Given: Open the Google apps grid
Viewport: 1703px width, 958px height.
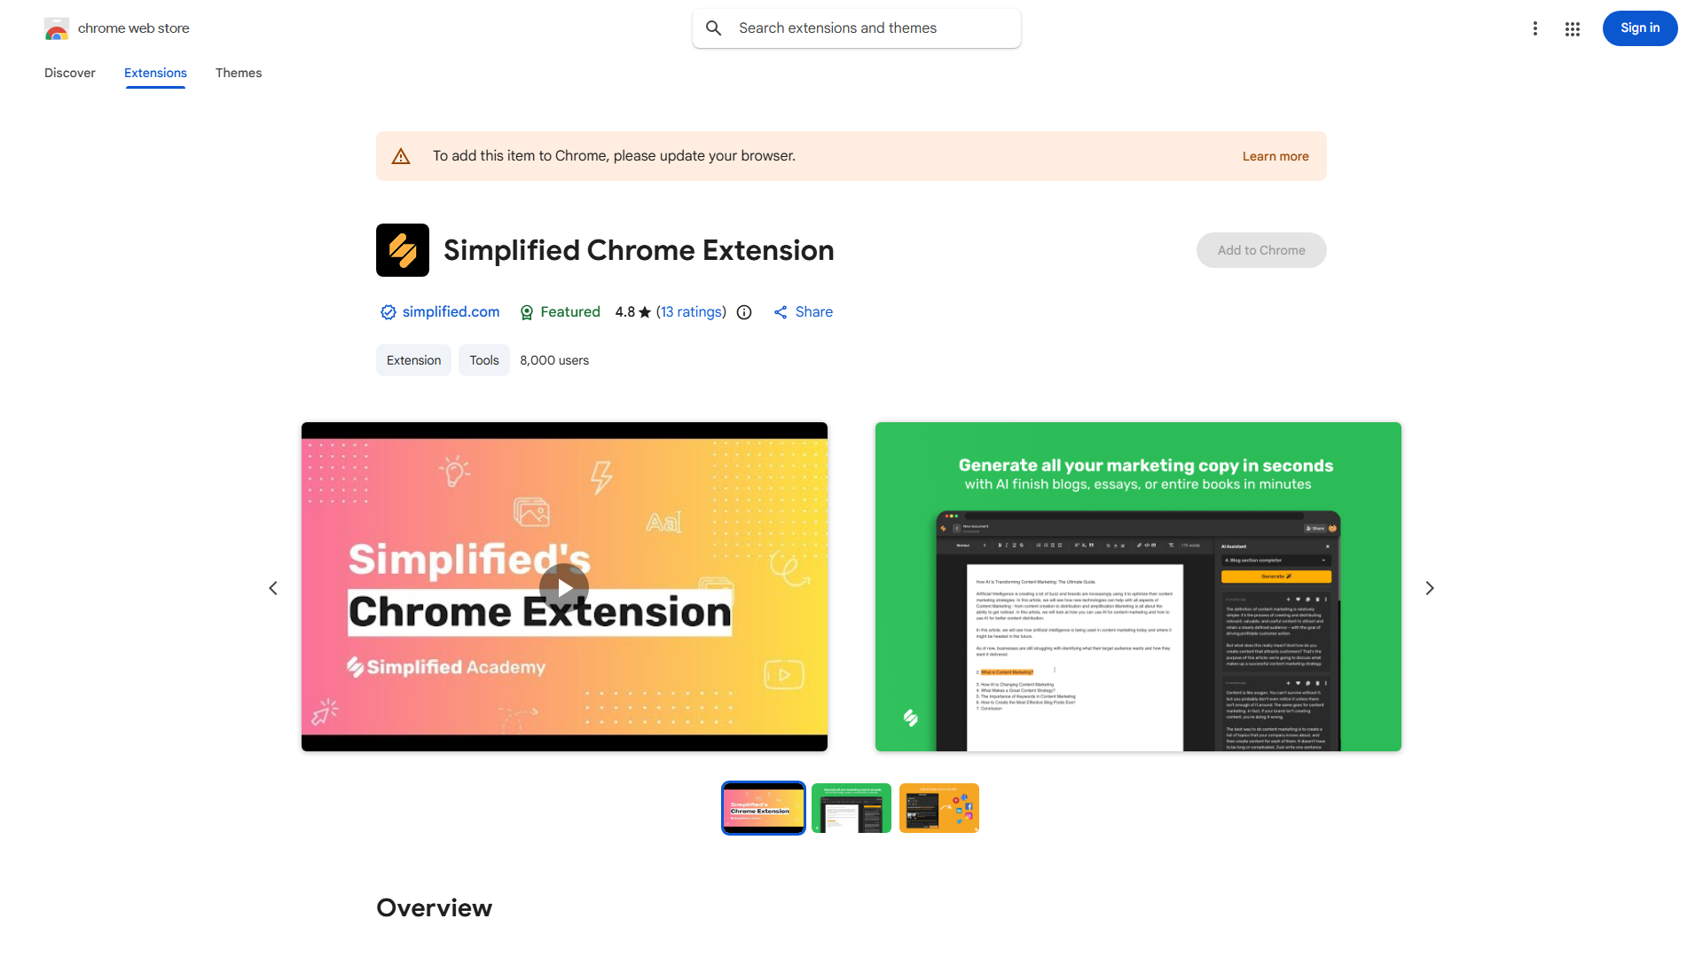Looking at the screenshot, I should [x=1572, y=28].
